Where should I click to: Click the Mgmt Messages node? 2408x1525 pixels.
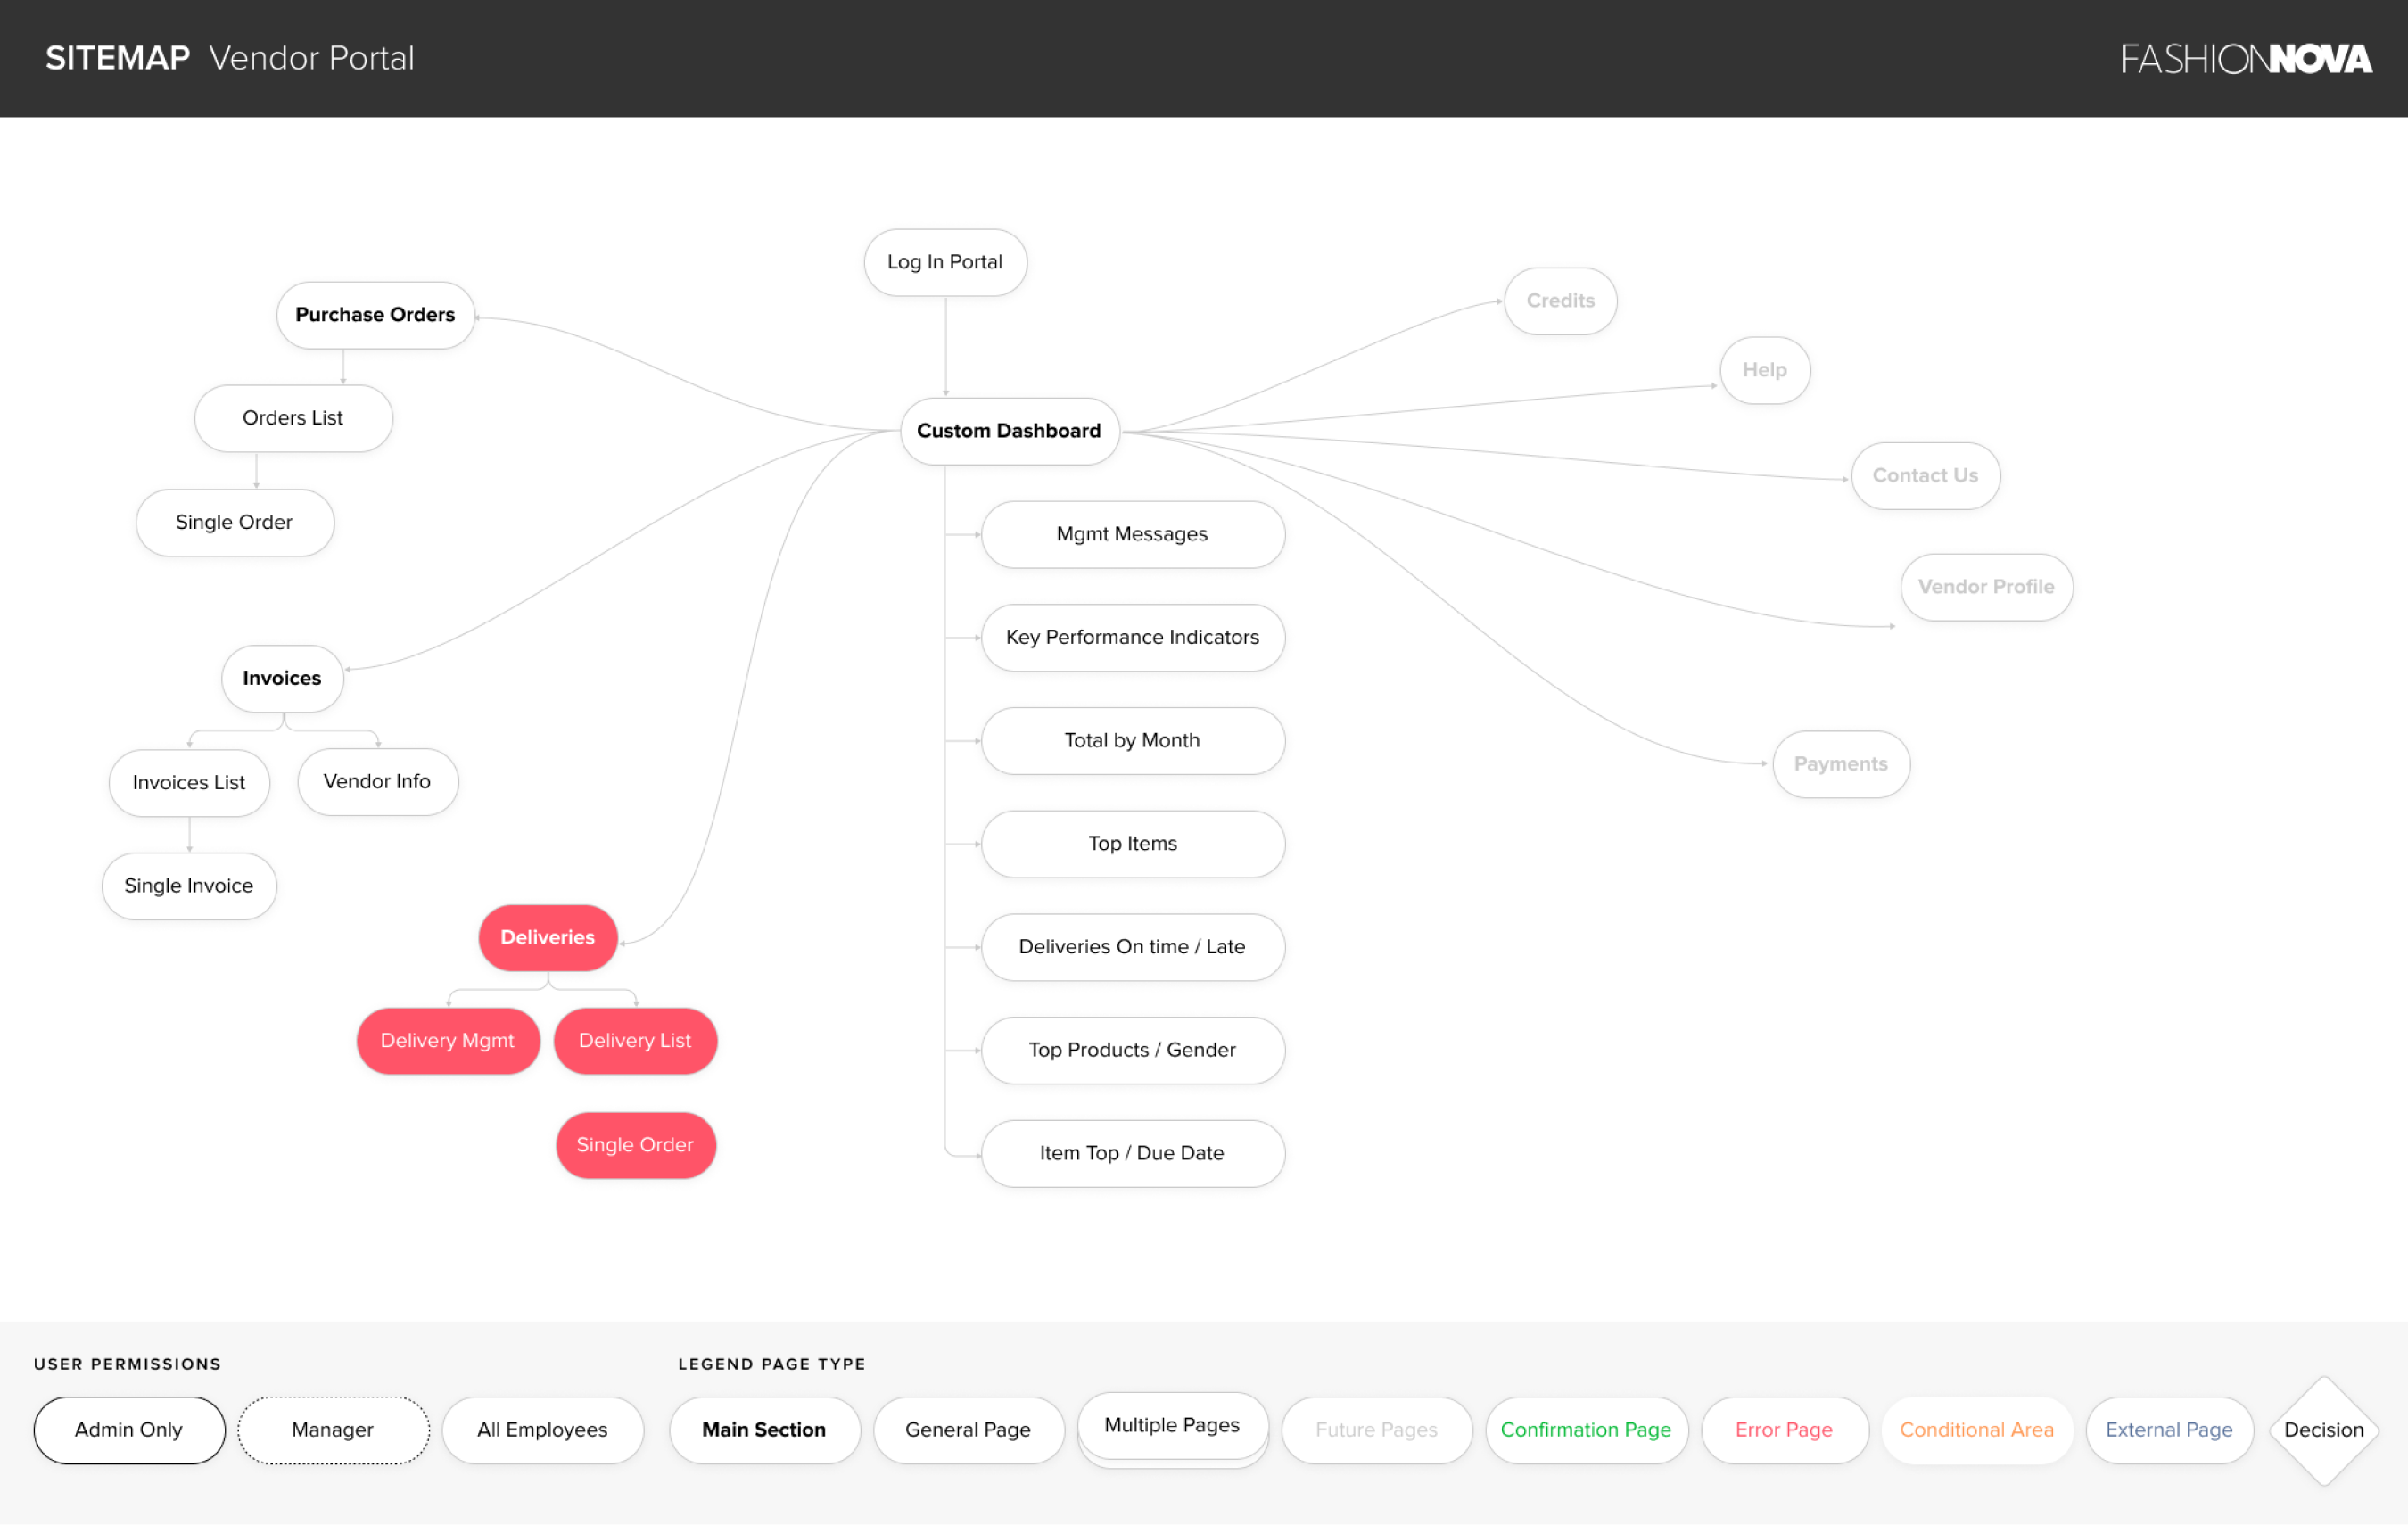[x=1132, y=534]
